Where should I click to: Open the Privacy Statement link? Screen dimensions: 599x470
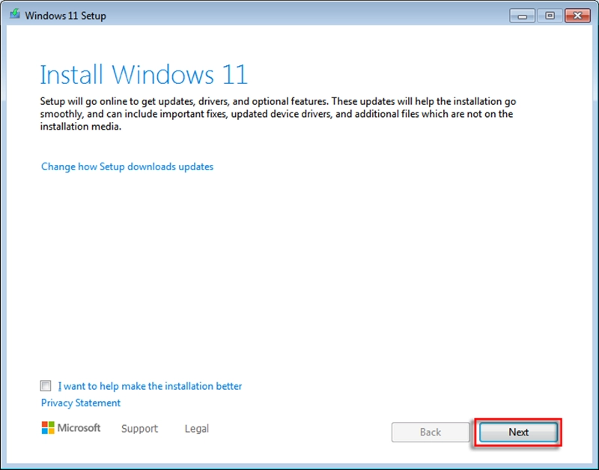[81, 403]
